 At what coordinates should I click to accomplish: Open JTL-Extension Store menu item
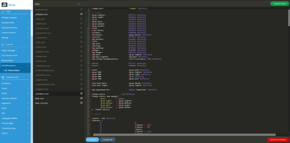(x=10, y=56)
